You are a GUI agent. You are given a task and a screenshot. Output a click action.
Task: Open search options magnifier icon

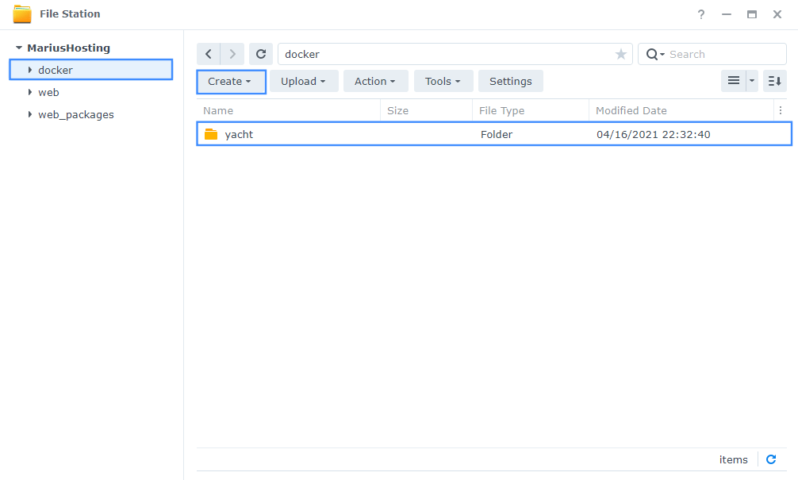654,54
